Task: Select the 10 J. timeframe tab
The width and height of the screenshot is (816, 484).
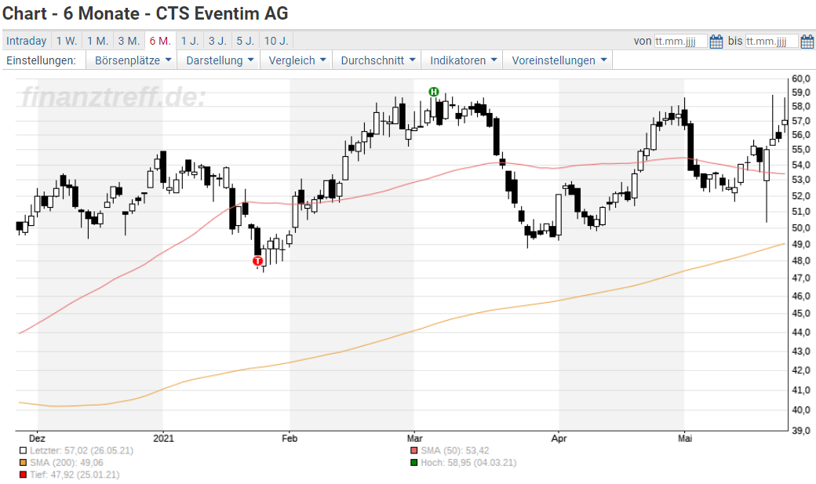Action: pos(276,41)
